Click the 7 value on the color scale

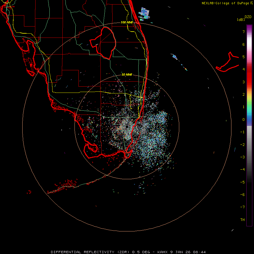point(244,32)
